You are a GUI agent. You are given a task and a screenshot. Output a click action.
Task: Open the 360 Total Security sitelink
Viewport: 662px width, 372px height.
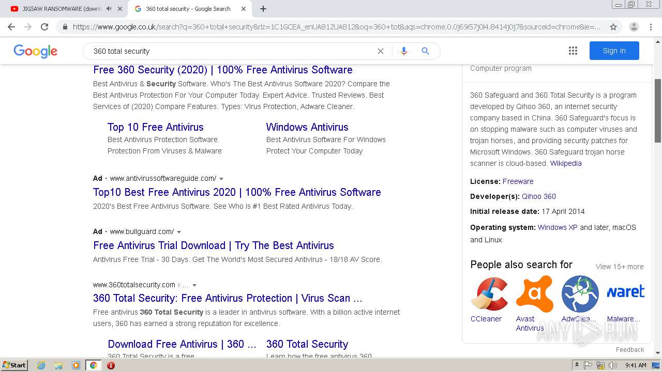click(x=307, y=344)
